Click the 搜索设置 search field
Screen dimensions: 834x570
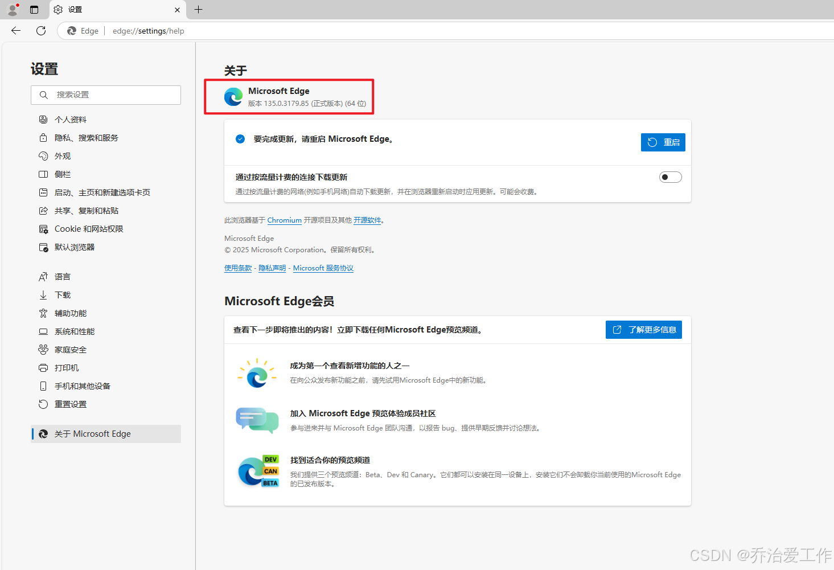106,95
